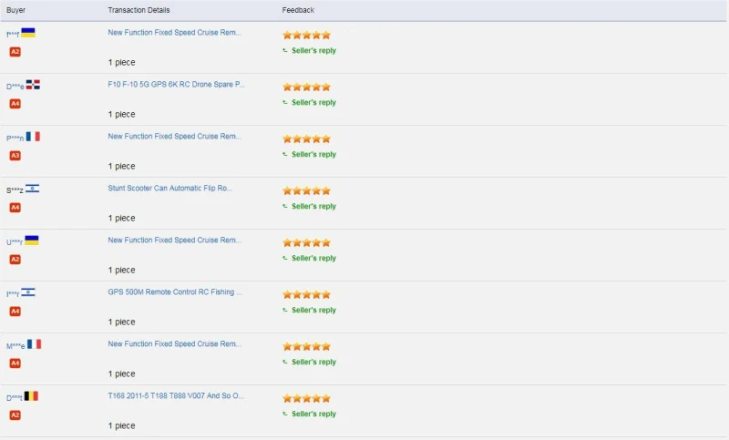This screenshot has width=729, height=440.
Task: Click "1 piece" in the F10 Drone row
Action: pos(122,114)
